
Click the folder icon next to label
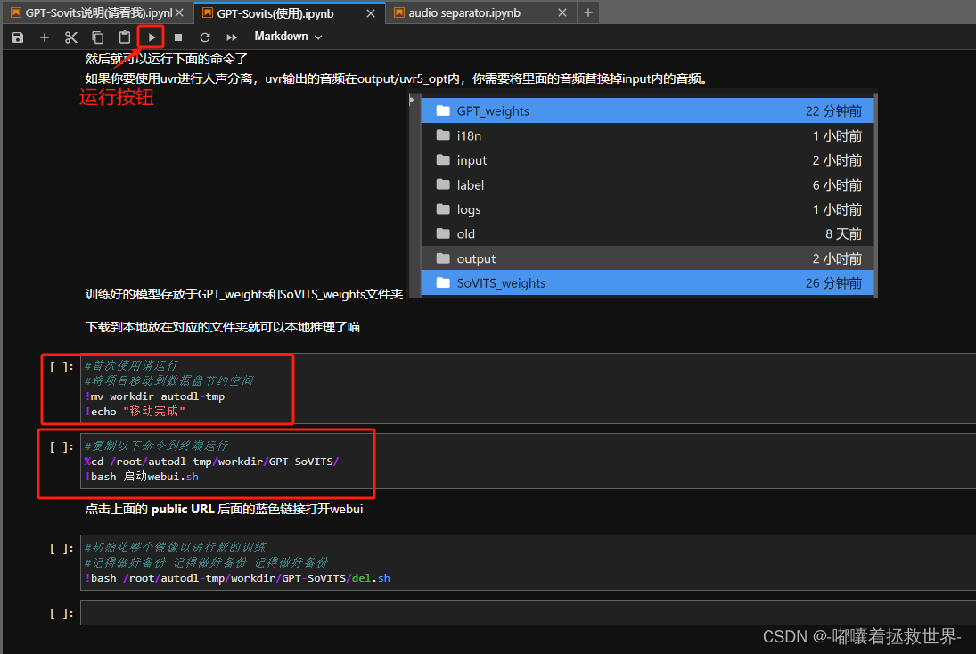pos(443,184)
